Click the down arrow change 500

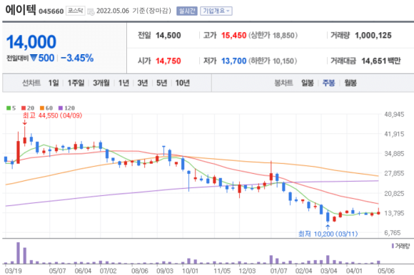click(x=42, y=58)
